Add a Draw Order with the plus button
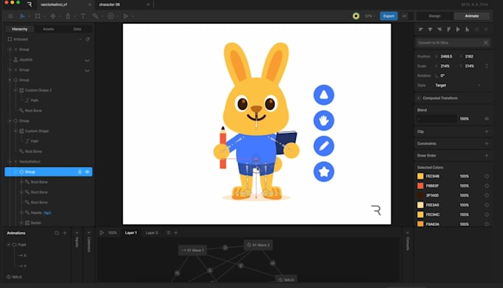This screenshot has width=503, height=288. coord(487,155)
